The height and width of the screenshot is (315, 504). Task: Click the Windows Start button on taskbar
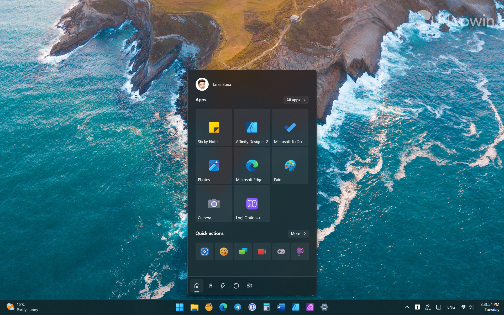[x=180, y=307]
